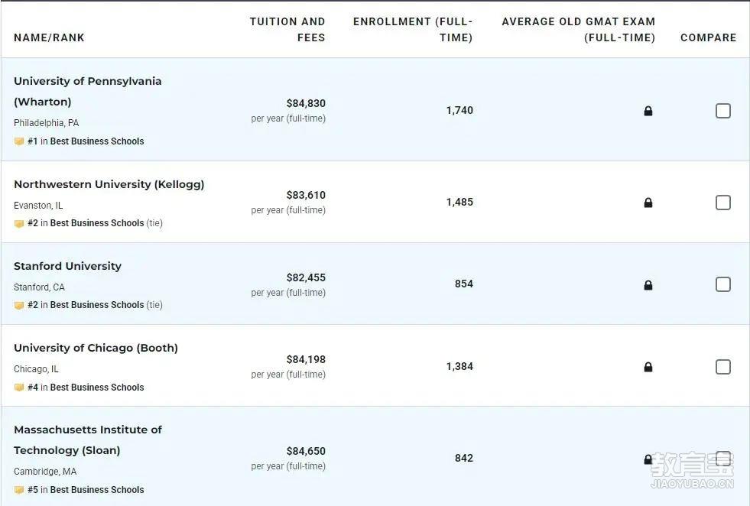Open the Stanford University school link
The width and height of the screenshot is (750, 506).
[x=67, y=267]
